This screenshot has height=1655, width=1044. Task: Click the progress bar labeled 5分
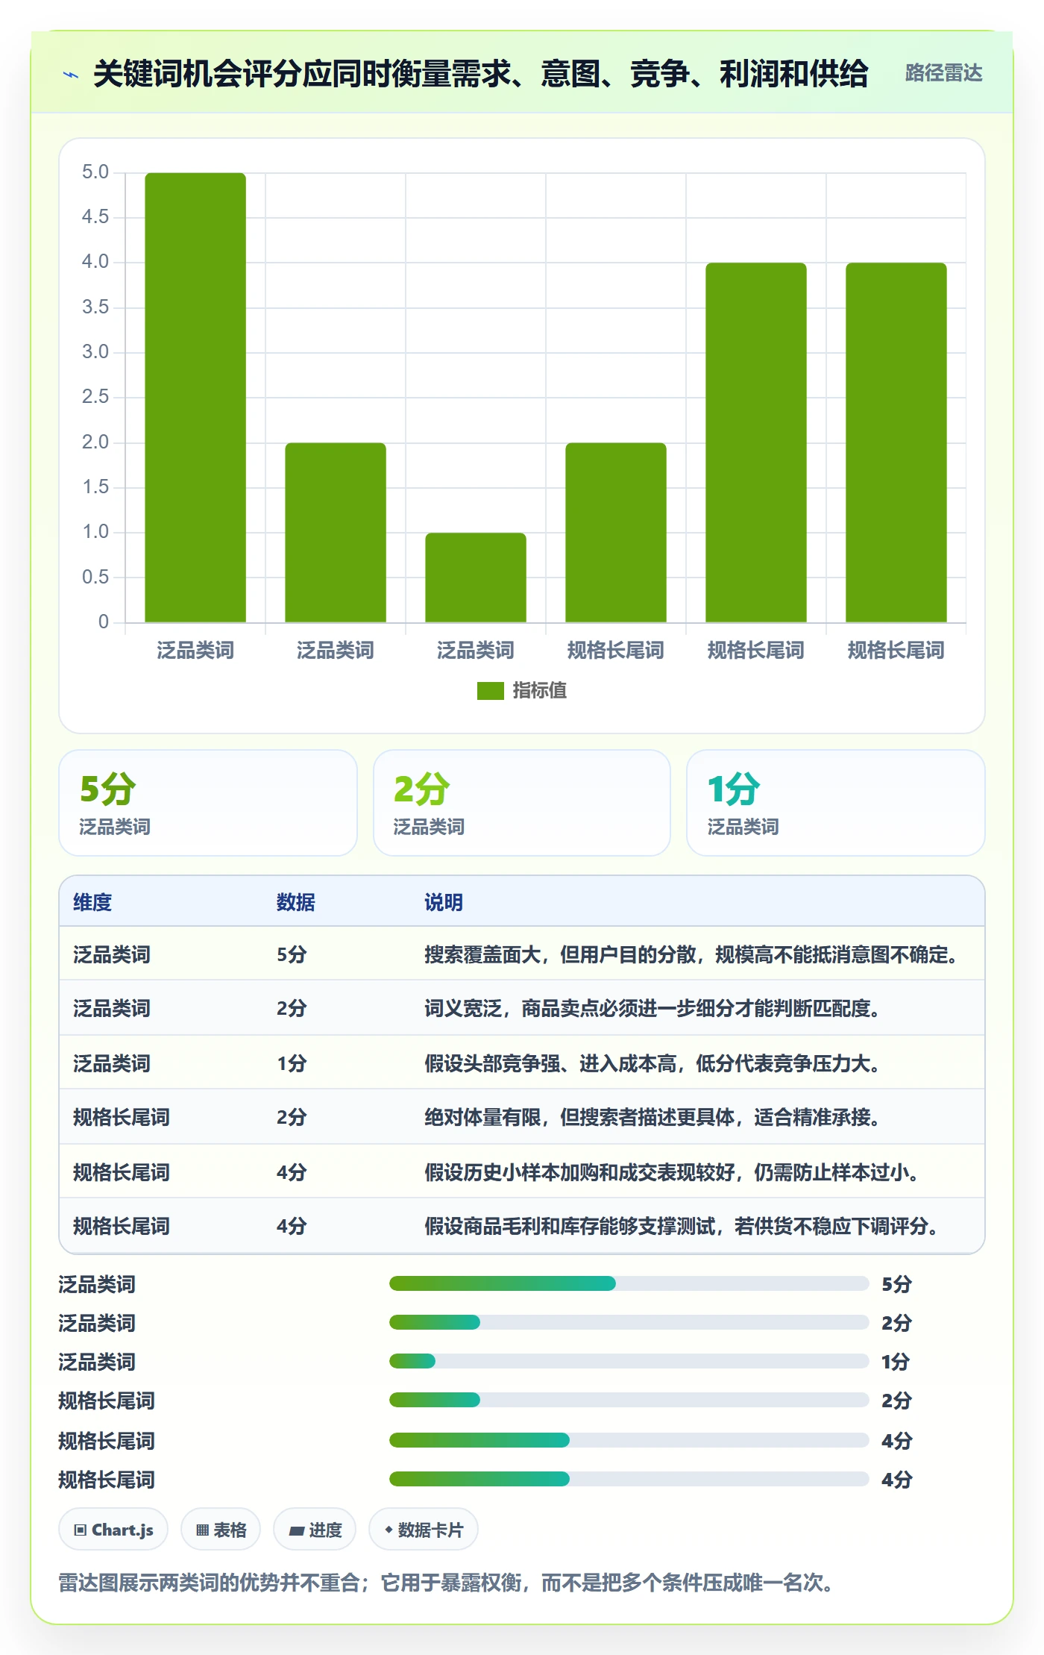coord(629,1283)
